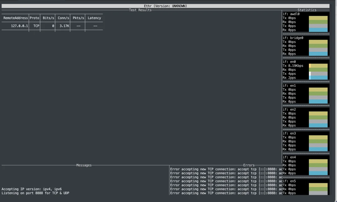Select the TCP protocol cell
Image resolution: width=337 pixels, height=202 pixels.
coord(36,26)
